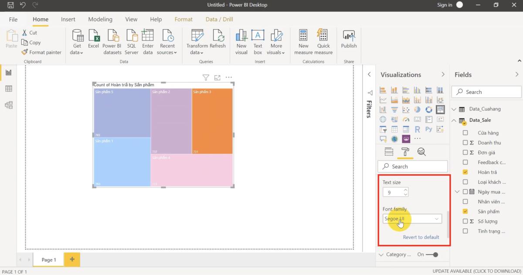Open the Font family dropdown
523x275 pixels.
412,219
